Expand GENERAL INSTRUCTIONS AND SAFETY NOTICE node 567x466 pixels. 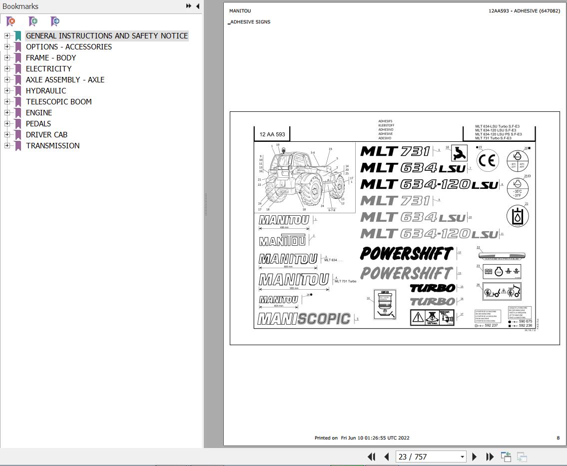[x=7, y=36]
